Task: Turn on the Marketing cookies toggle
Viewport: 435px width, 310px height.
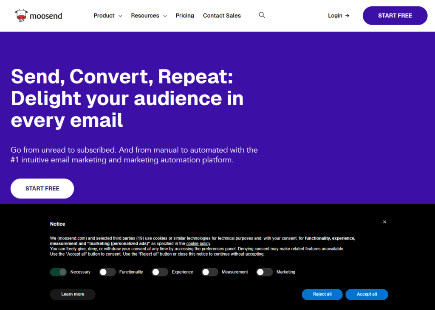Action: 264,272
